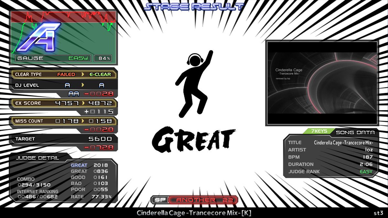388x218 pixels.
Task: Click the BPM value 187
Action: pos(368,157)
